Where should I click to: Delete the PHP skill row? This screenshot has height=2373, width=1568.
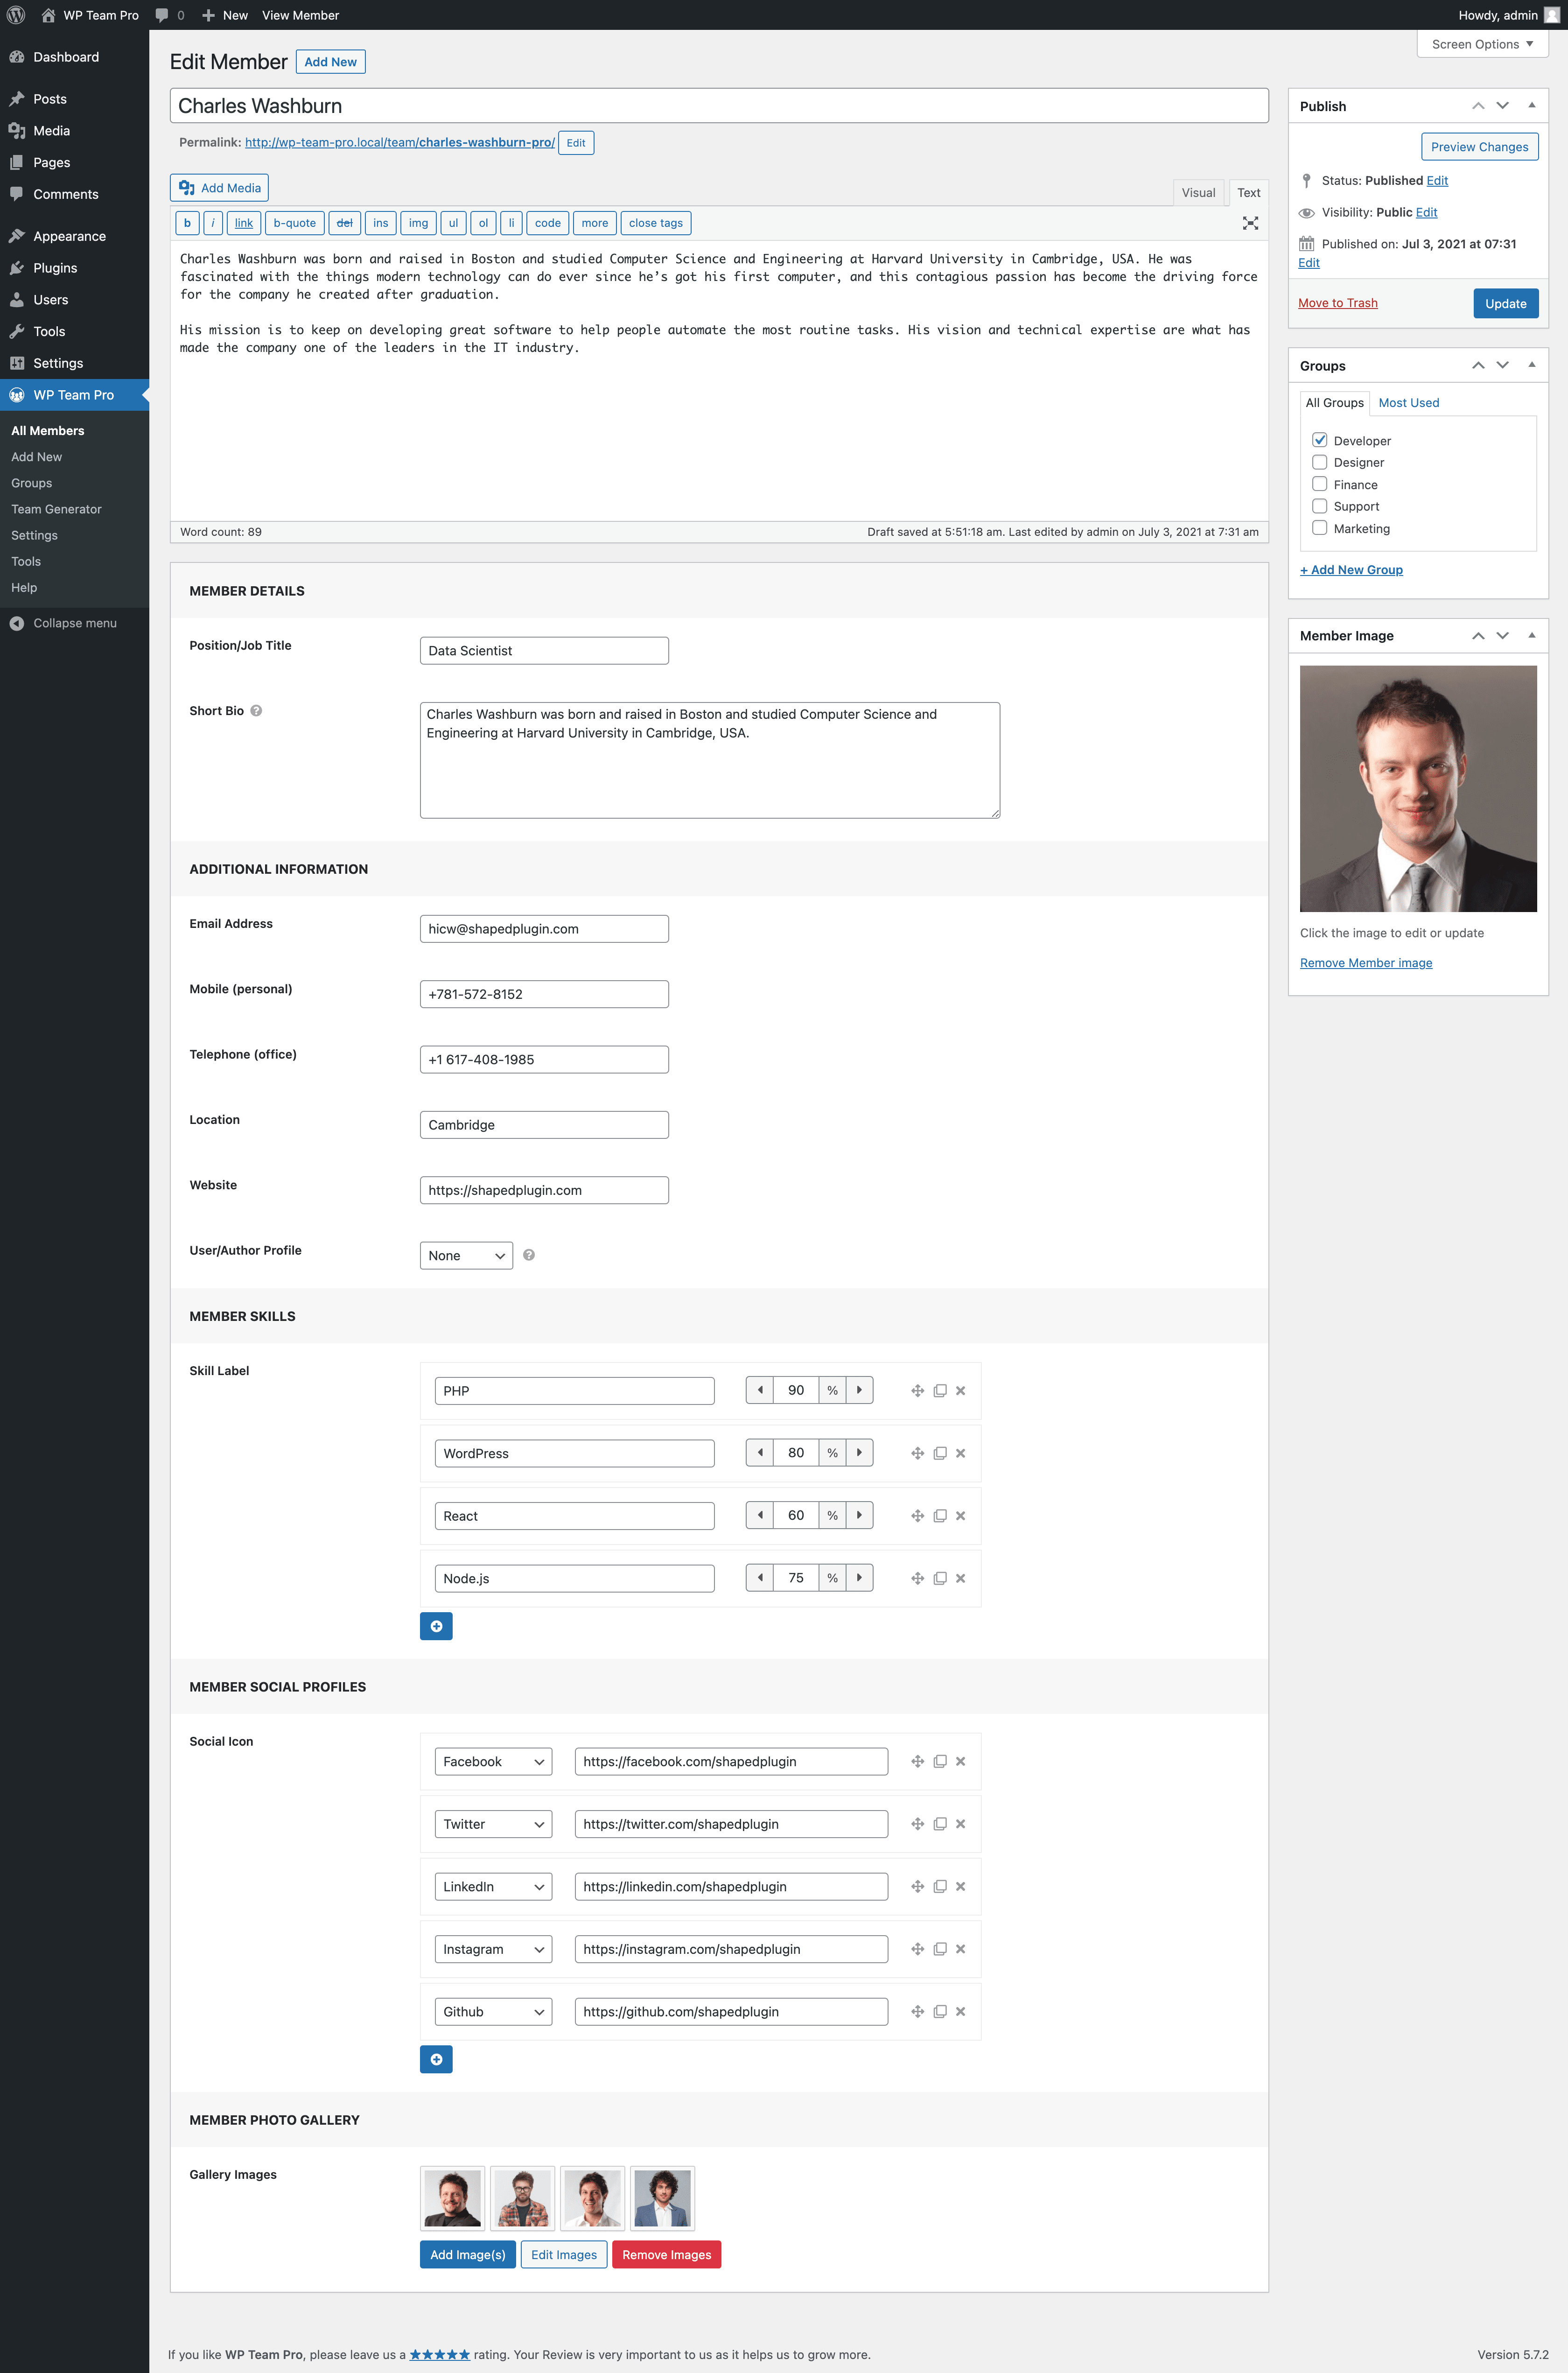coord(960,1391)
